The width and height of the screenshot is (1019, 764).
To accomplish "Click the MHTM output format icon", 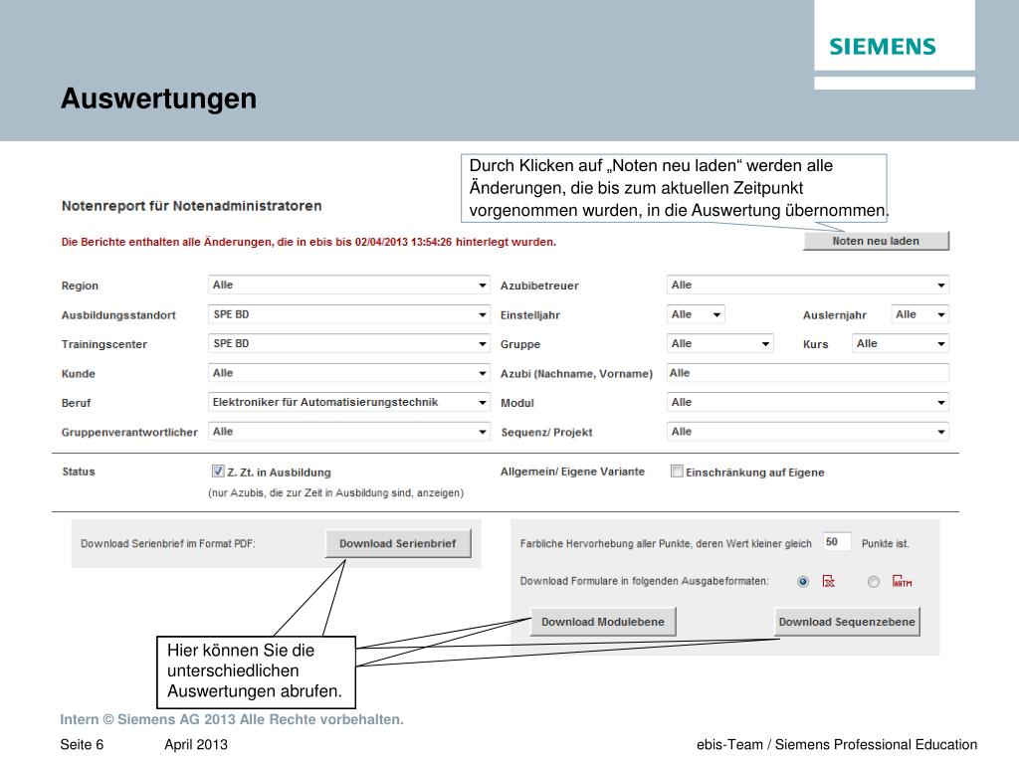I will click(902, 581).
